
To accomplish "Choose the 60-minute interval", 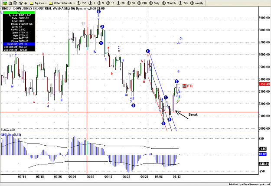I will point(131,3).
